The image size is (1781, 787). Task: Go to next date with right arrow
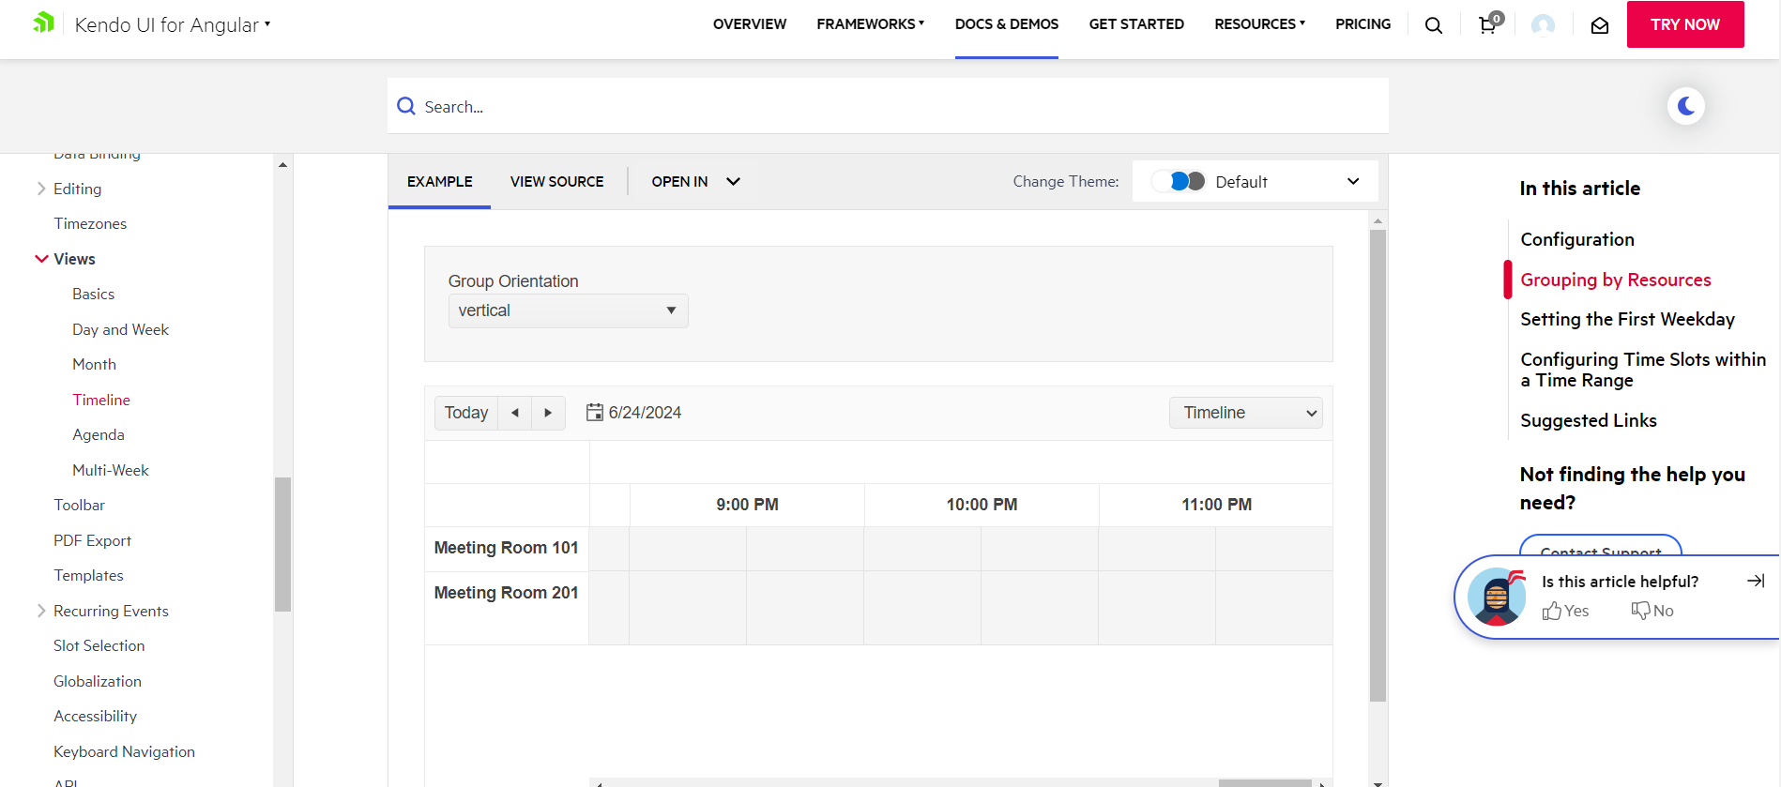(x=548, y=413)
